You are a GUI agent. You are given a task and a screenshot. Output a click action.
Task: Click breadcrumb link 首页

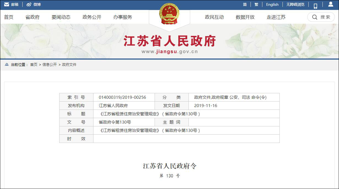click(x=34, y=65)
